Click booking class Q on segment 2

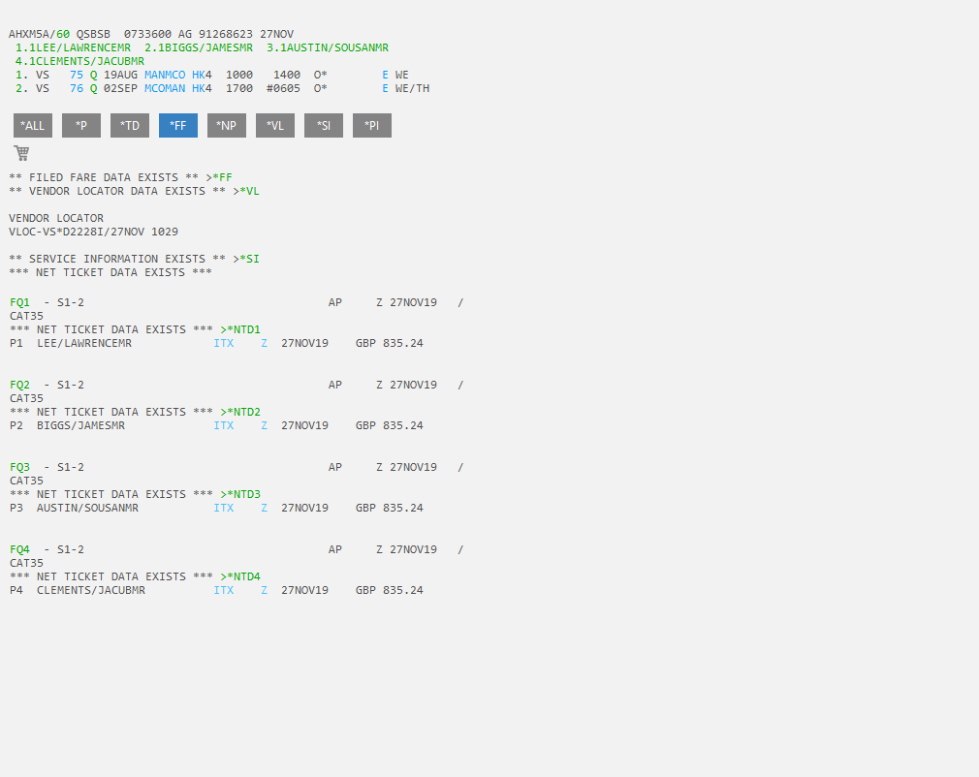click(94, 88)
